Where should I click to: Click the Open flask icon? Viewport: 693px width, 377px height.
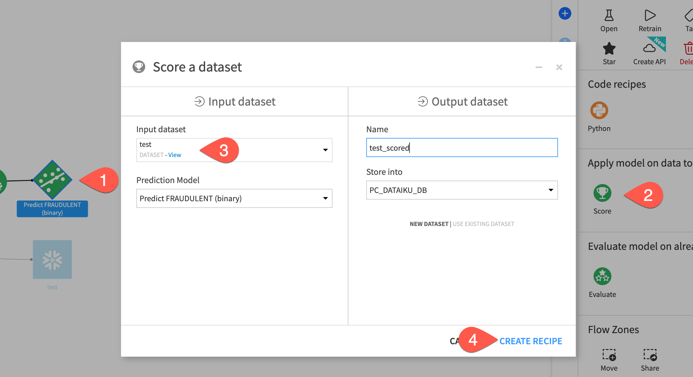click(609, 15)
